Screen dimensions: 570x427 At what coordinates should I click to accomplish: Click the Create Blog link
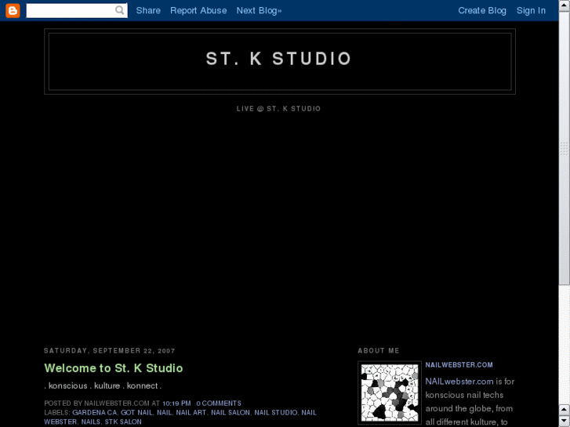point(482,10)
